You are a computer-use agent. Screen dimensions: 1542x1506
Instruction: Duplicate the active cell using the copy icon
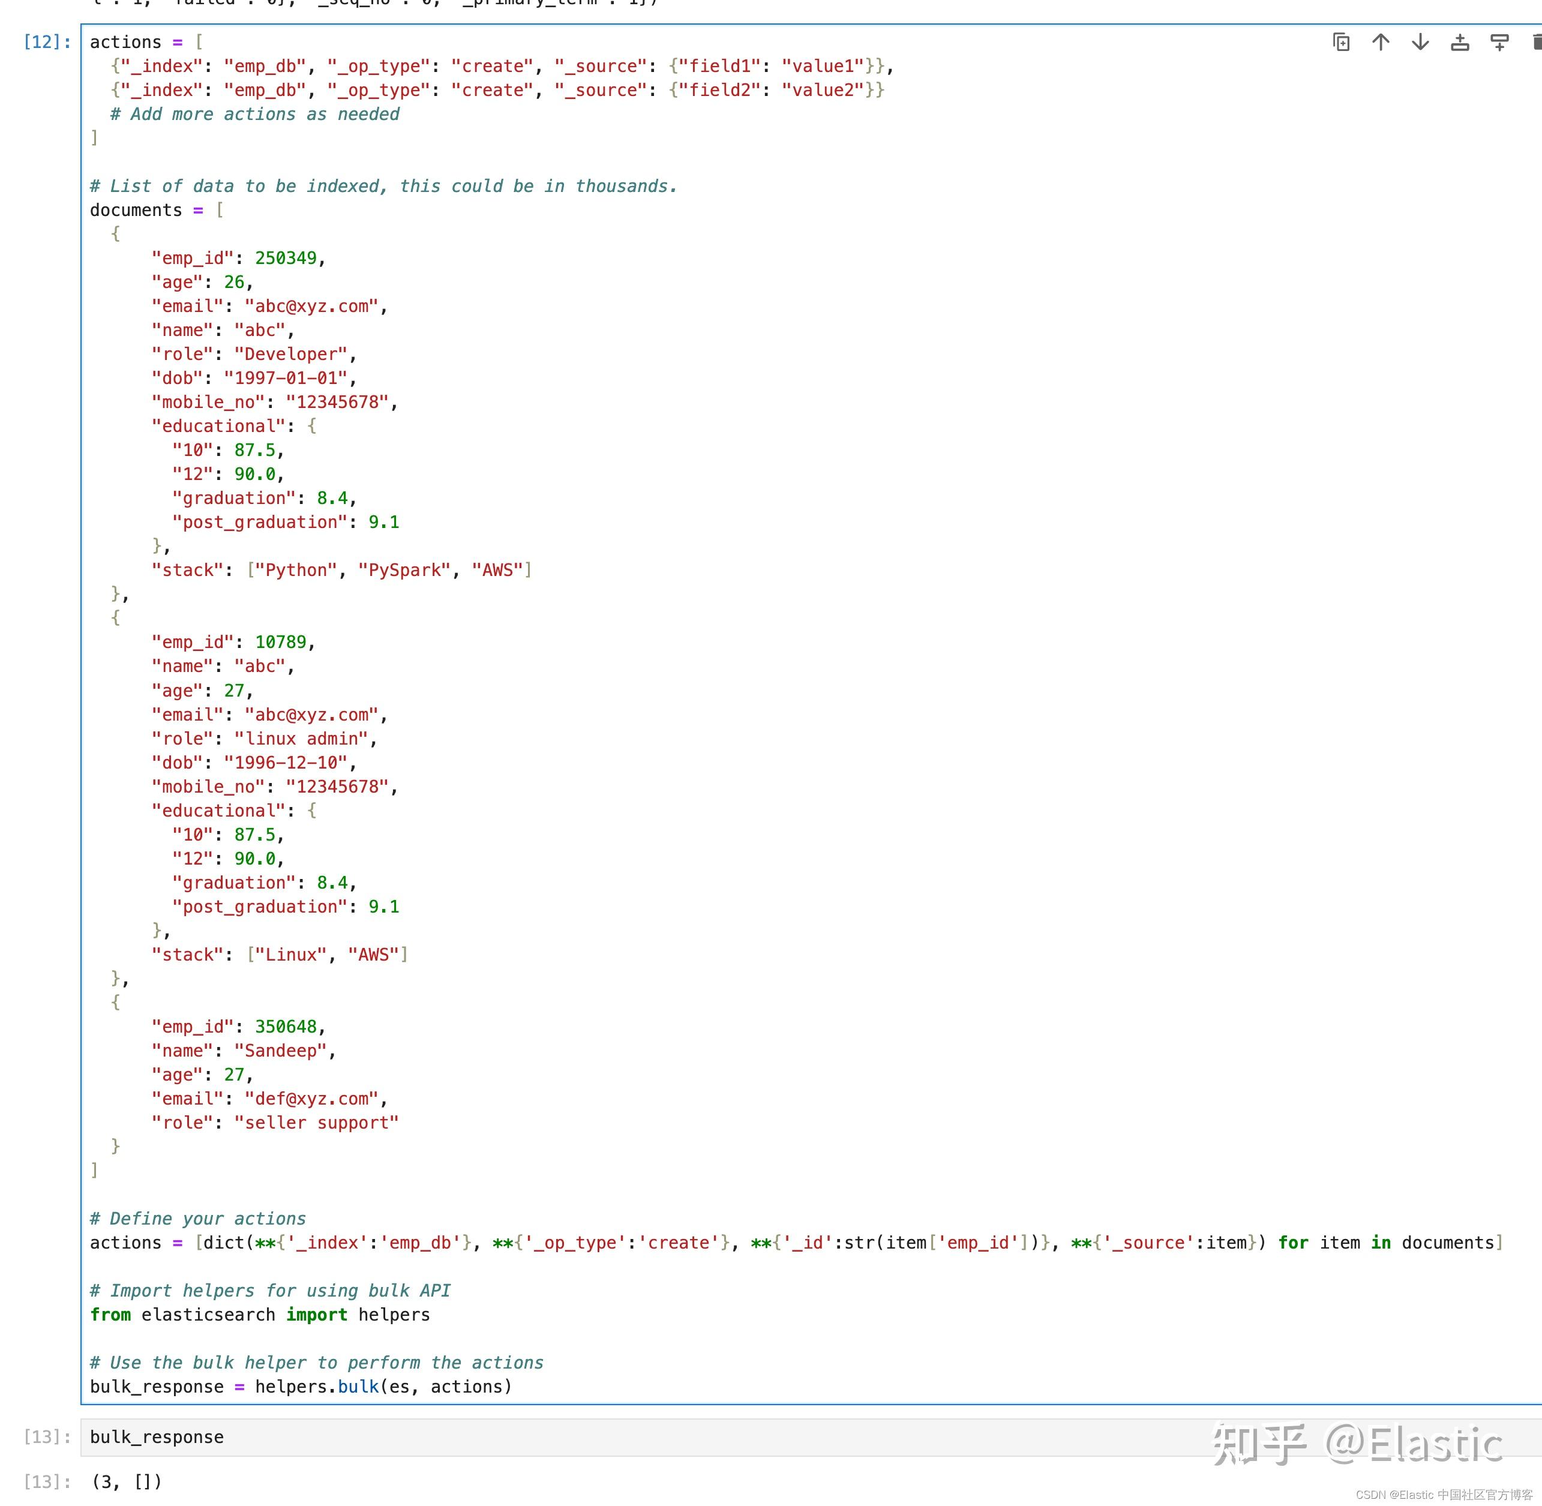(x=1341, y=42)
